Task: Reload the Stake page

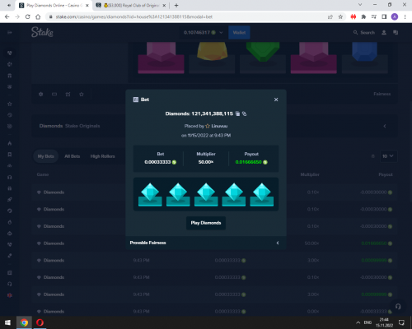Action: [27, 16]
